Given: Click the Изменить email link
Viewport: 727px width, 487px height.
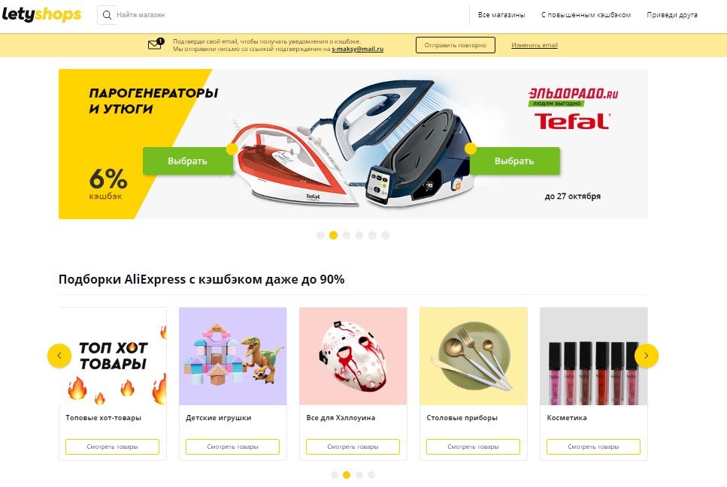Looking at the screenshot, I should 535,45.
